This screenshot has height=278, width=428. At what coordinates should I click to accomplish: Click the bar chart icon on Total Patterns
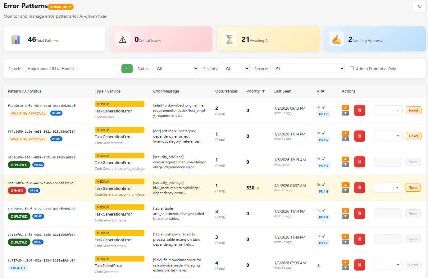tap(16, 39)
